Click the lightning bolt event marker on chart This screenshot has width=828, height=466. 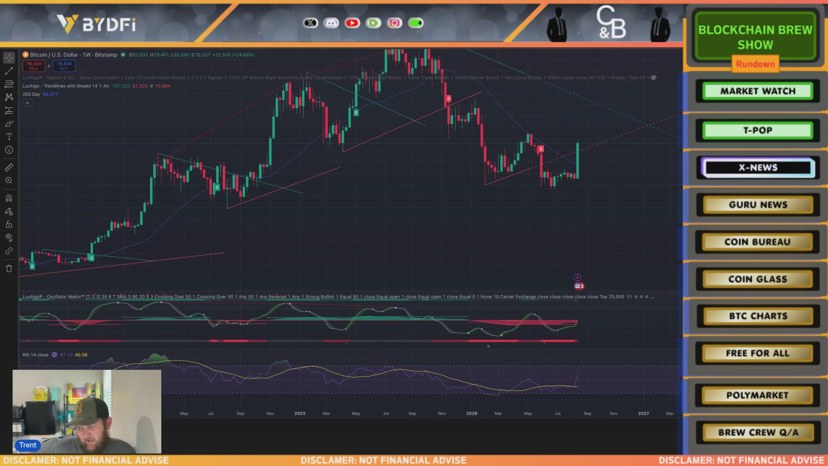pos(577,277)
